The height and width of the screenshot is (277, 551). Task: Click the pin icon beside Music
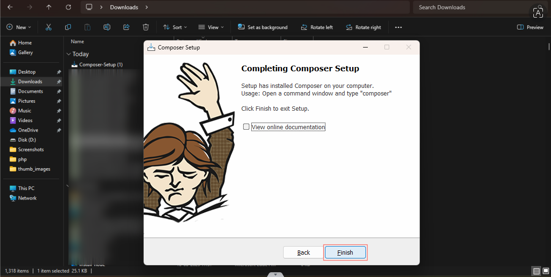(59, 111)
